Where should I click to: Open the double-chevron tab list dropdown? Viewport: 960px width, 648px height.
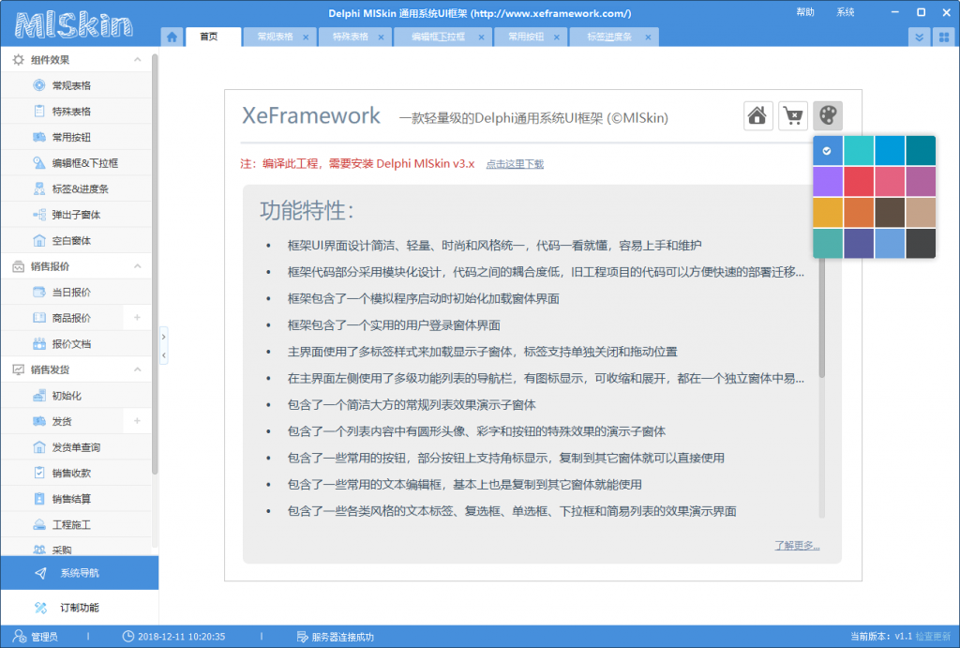919,37
